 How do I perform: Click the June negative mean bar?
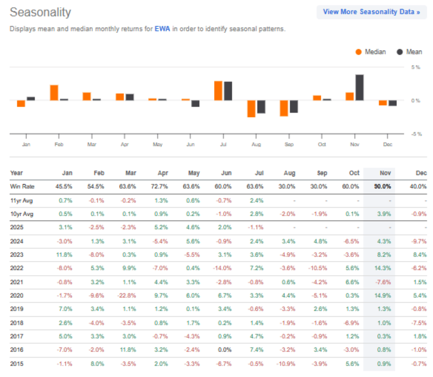pos(194,104)
